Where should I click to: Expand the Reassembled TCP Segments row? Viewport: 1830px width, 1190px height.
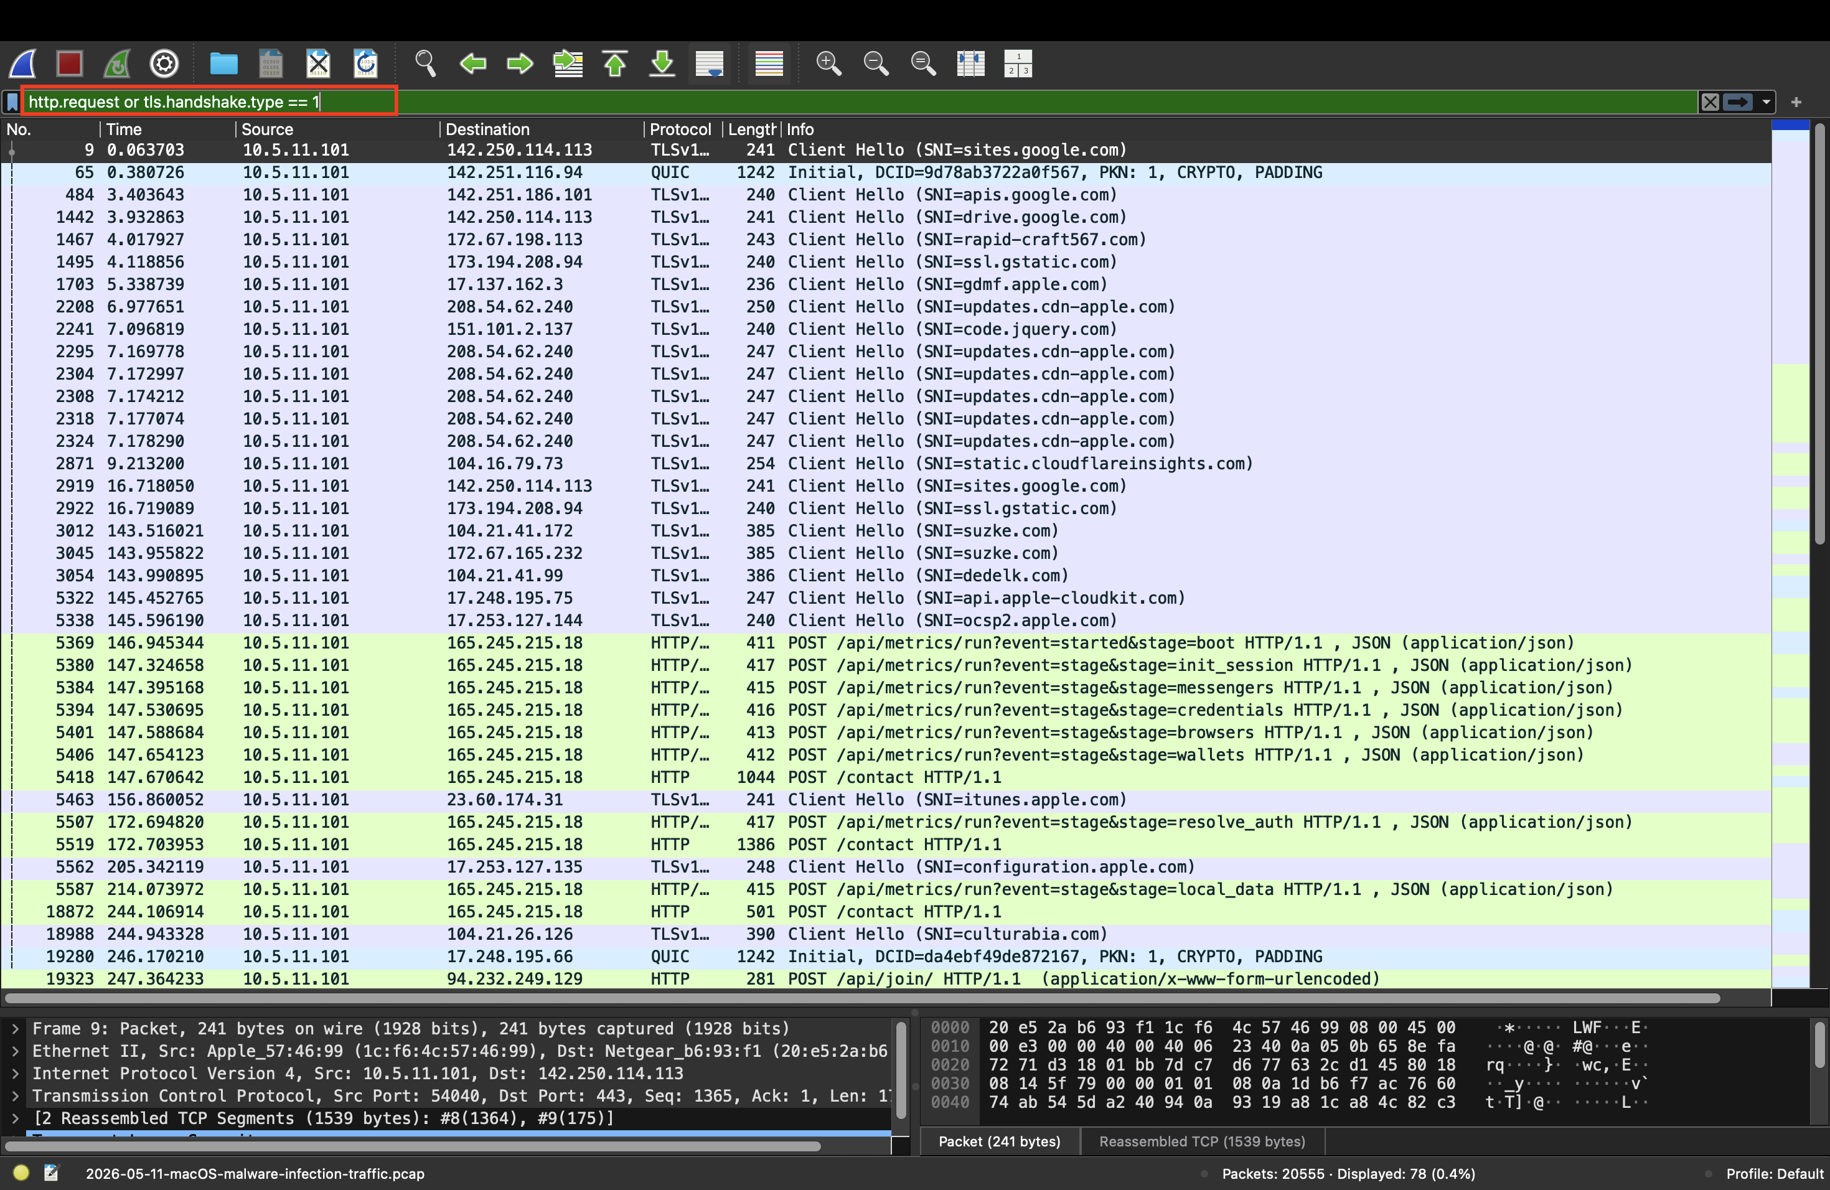[x=14, y=1118]
